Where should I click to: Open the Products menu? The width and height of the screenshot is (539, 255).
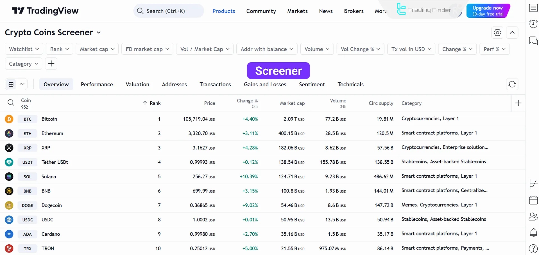[x=224, y=11]
